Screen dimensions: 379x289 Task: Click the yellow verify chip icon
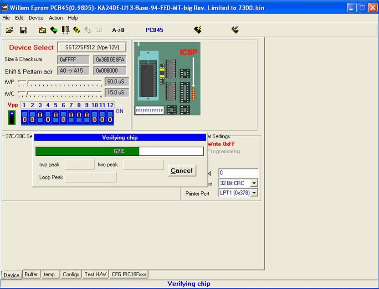(77, 30)
